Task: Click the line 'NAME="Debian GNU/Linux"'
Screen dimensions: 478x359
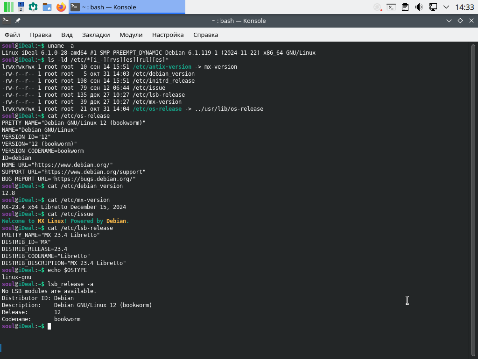Action: [39, 130]
